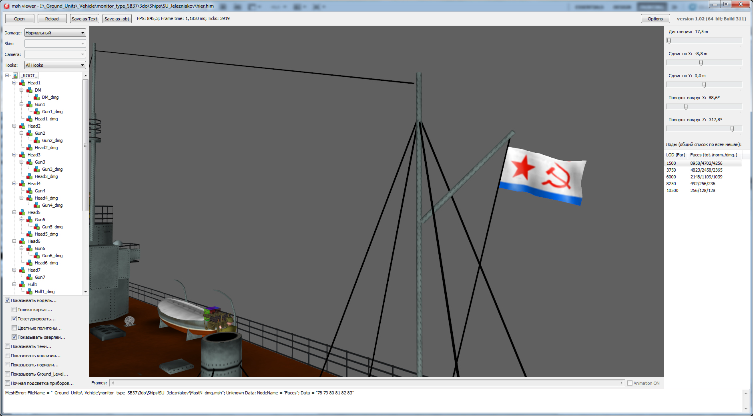Click the Head5 node icon
This screenshot has width=753, height=416.
click(x=22, y=212)
